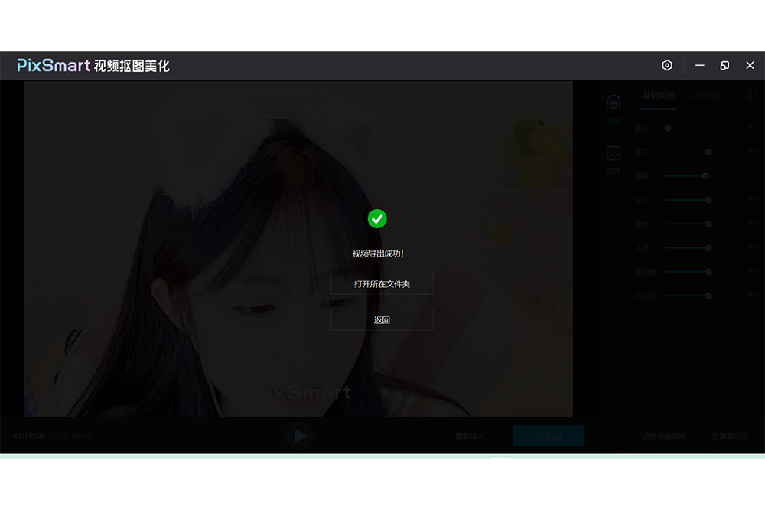
Task: Click the 清晰 slider handle
Action: point(705,176)
